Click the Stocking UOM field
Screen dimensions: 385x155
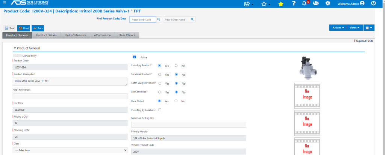click(70, 137)
